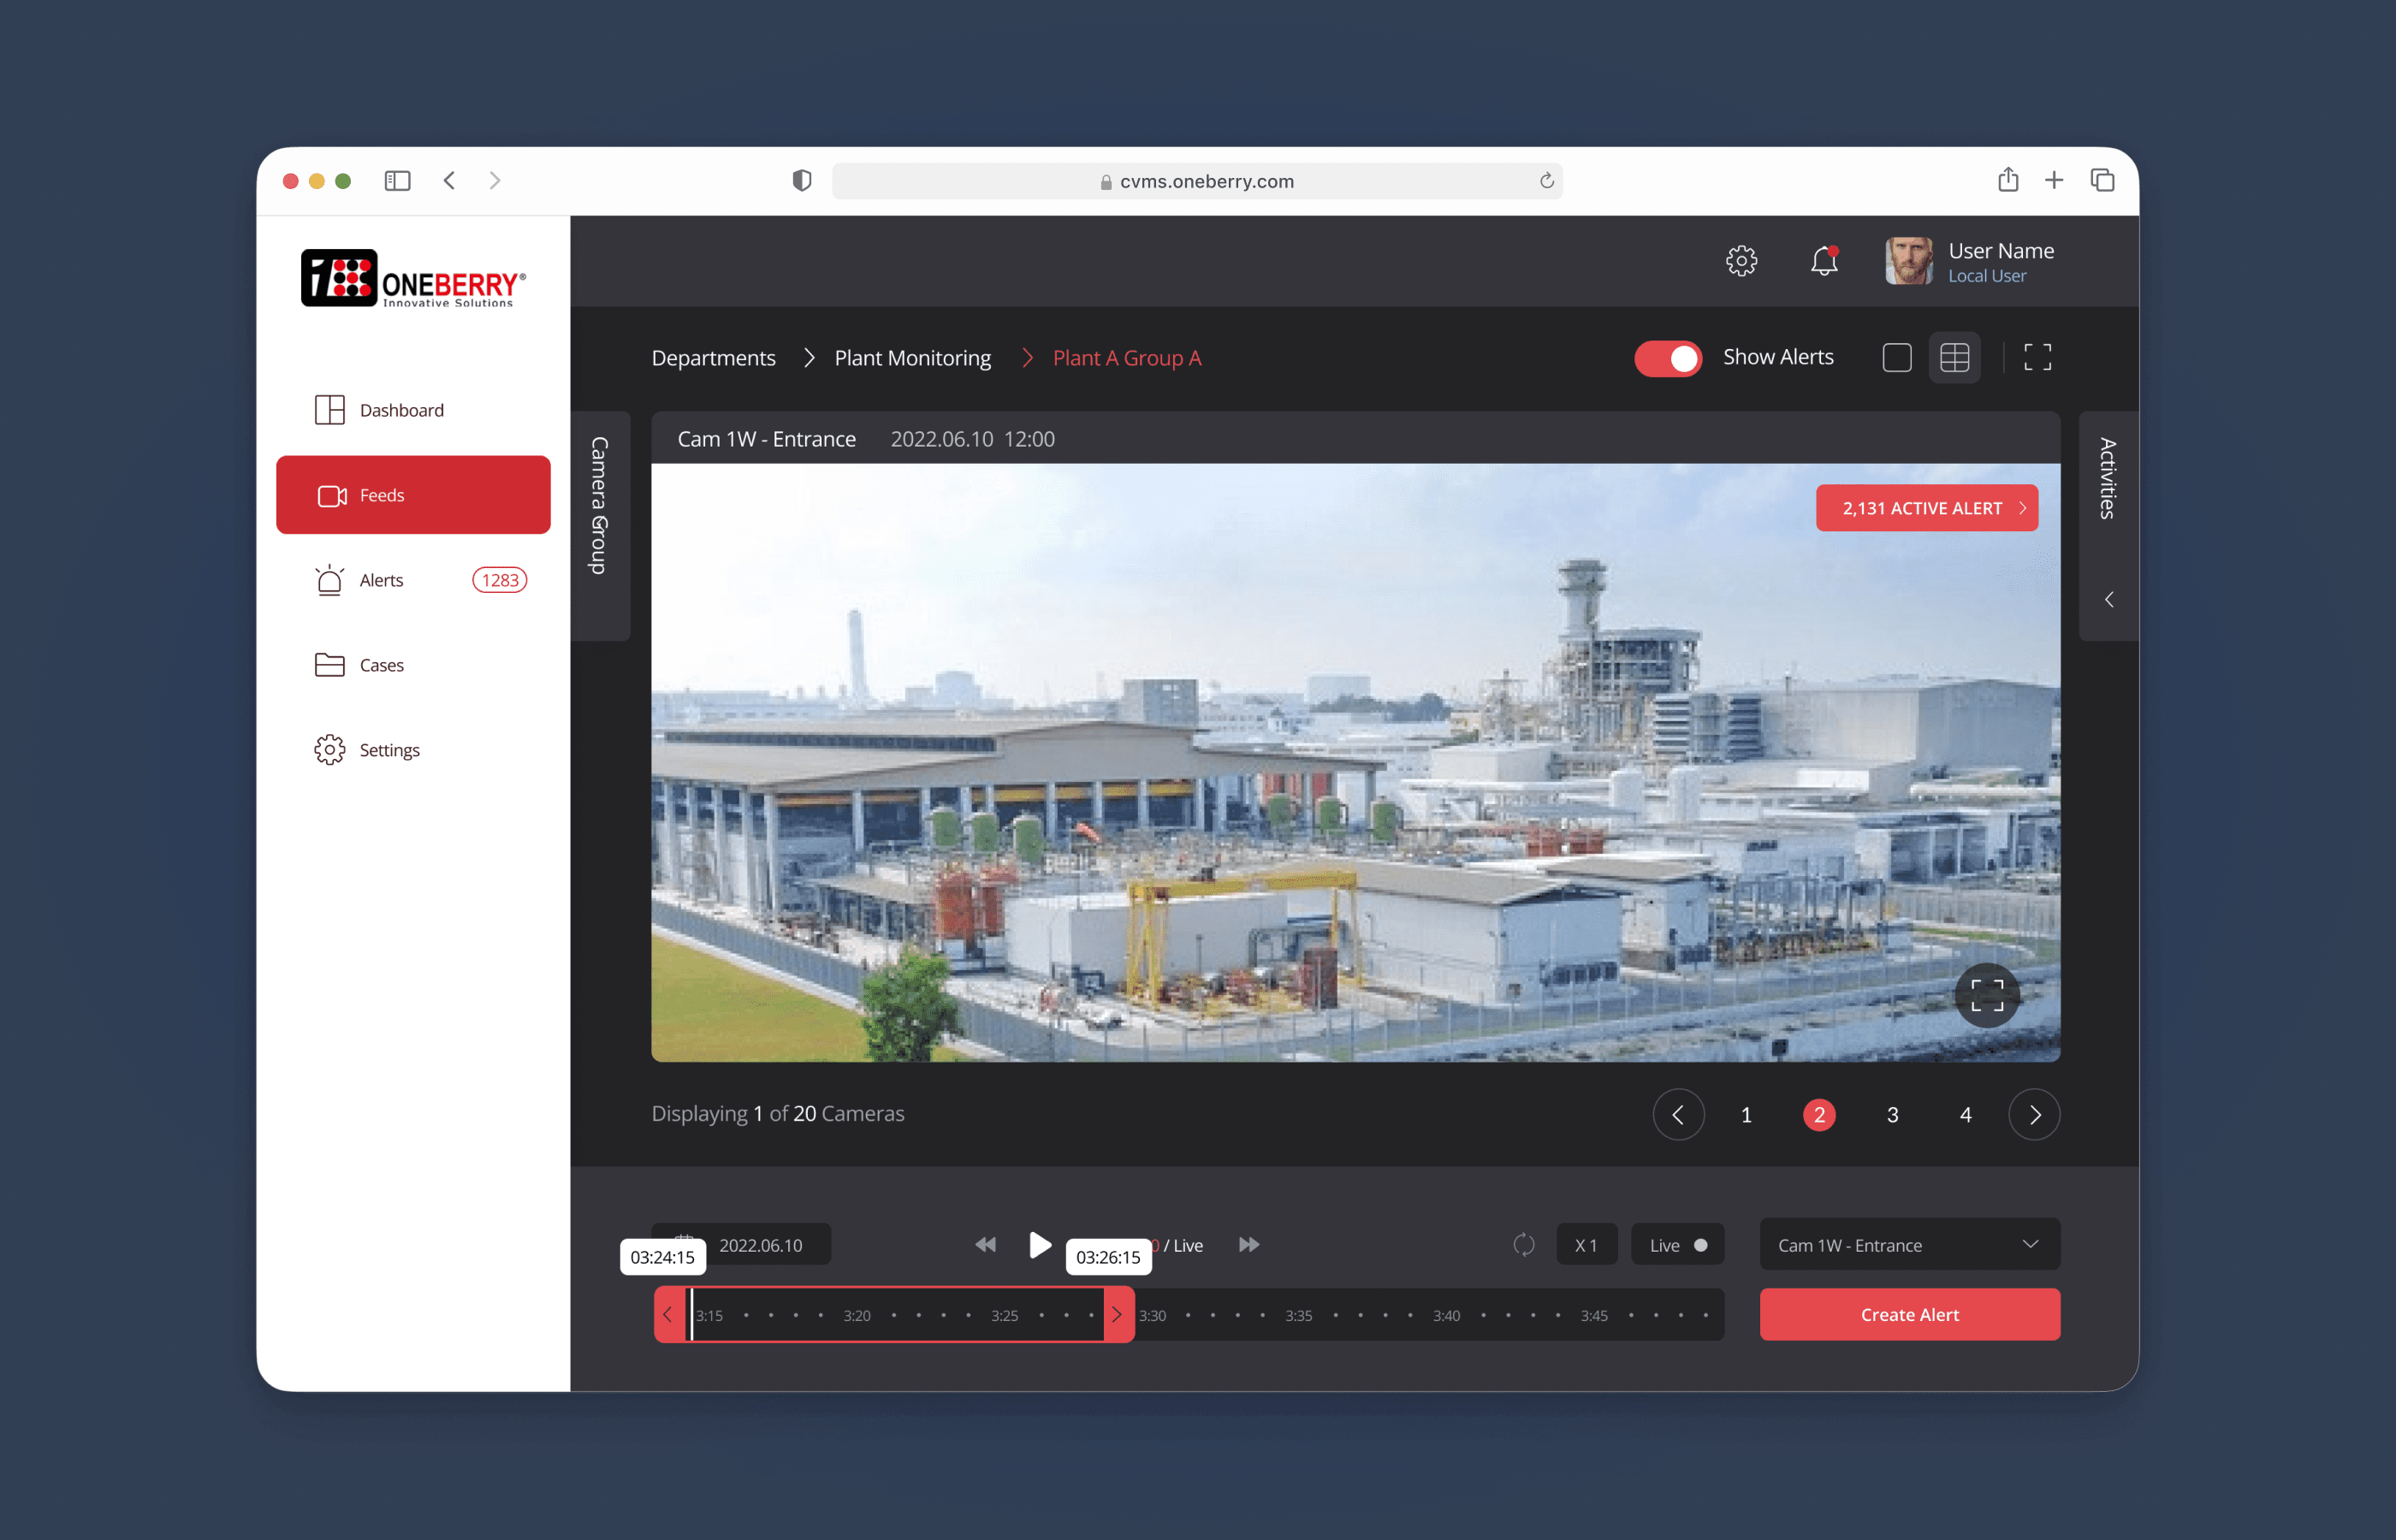Select camera page 3
The width and height of the screenshot is (2396, 1540).
(x=1892, y=1115)
